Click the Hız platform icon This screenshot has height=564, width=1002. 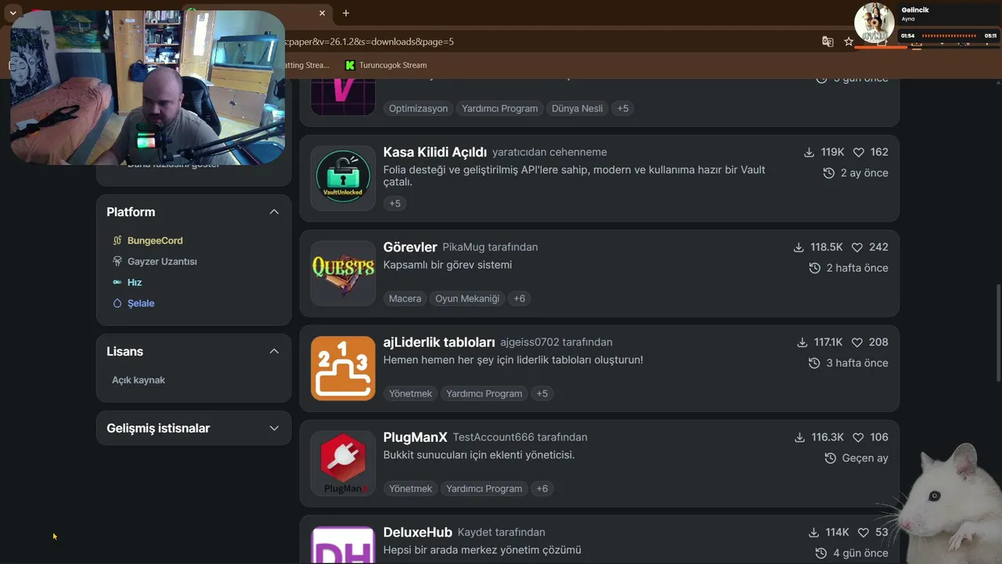(117, 282)
